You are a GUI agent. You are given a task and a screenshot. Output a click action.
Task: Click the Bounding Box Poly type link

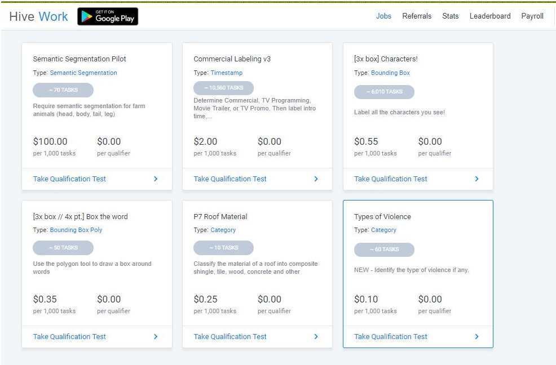pos(76,230)
